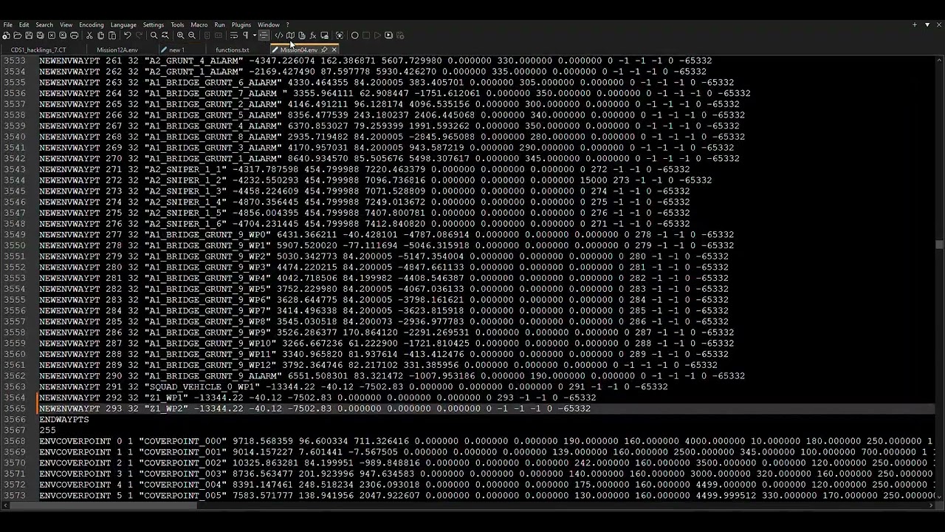
Task: Open the Plugins menu
Action: point(241,24)
